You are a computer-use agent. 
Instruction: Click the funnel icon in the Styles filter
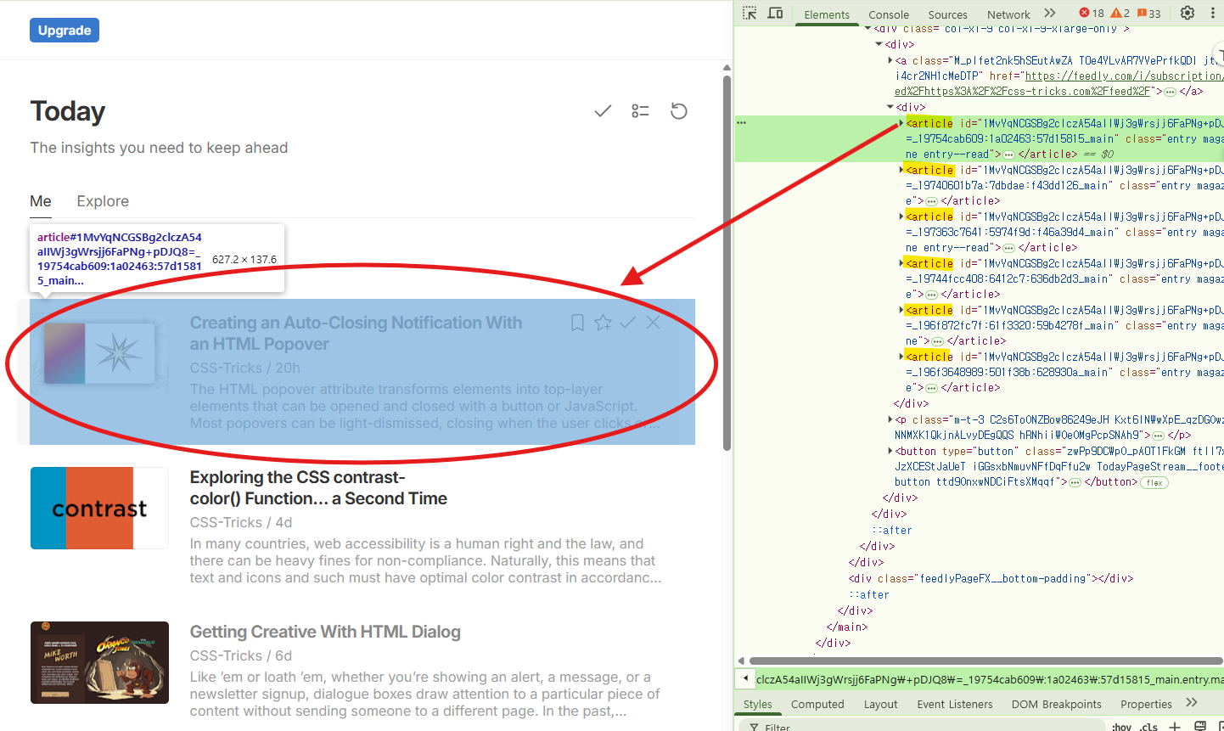[754, 728]
